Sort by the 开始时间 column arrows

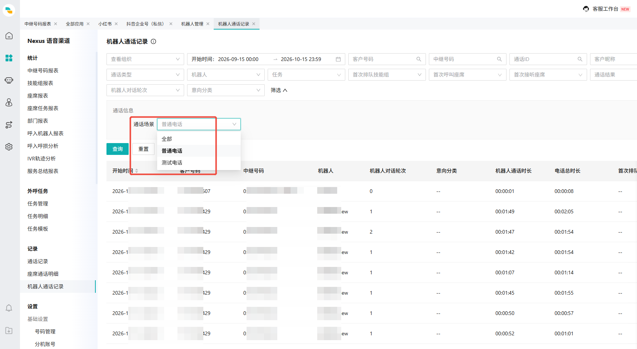136,171
